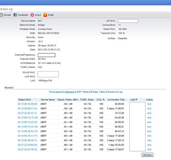Image resolution: width=171 pixels, height=160 pixels.
Task: Click the Connection Time column header
Action: point(116,100)
